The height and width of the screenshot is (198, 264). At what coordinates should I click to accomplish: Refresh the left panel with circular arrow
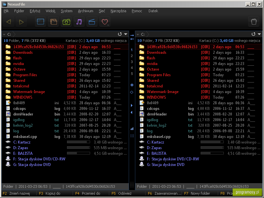[x=120, y=34]
